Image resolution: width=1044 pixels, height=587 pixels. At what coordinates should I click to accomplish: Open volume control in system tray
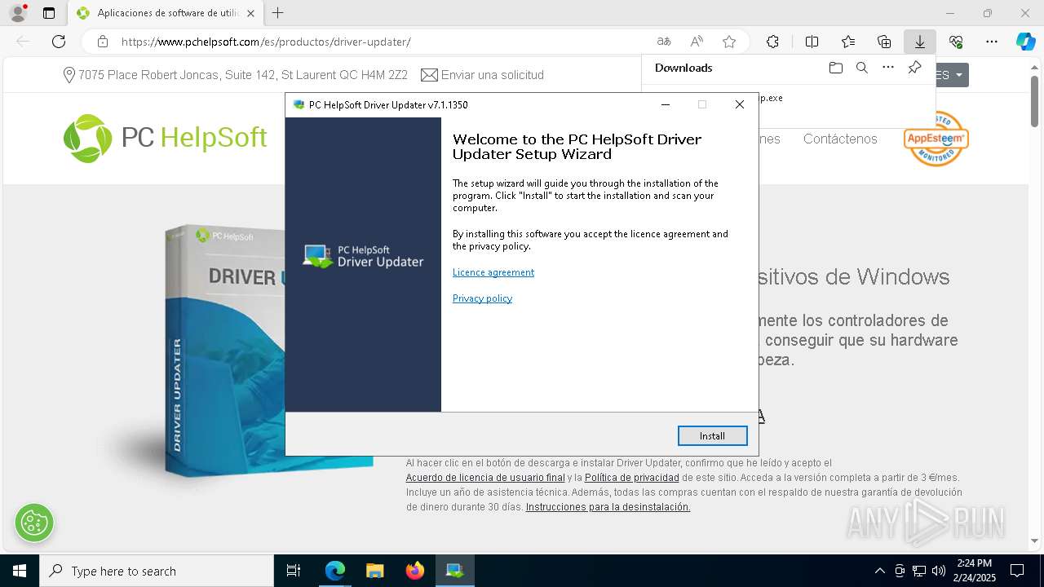click(x=938, y=571)
